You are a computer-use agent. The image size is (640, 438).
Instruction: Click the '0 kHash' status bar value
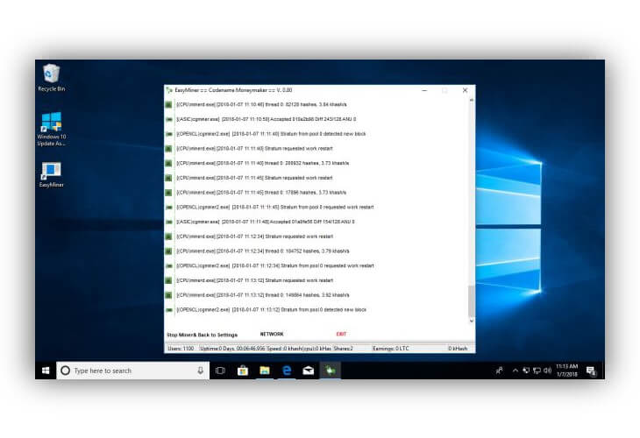[x=458, y=349]
